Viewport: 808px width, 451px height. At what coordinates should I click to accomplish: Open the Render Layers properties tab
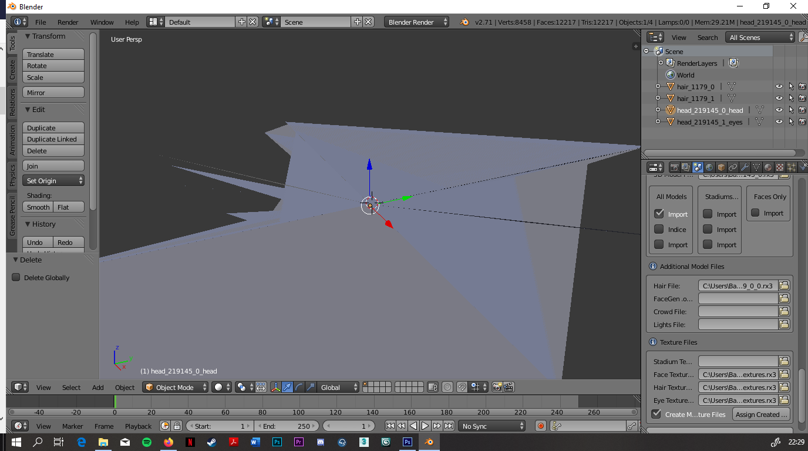[686, 167]
